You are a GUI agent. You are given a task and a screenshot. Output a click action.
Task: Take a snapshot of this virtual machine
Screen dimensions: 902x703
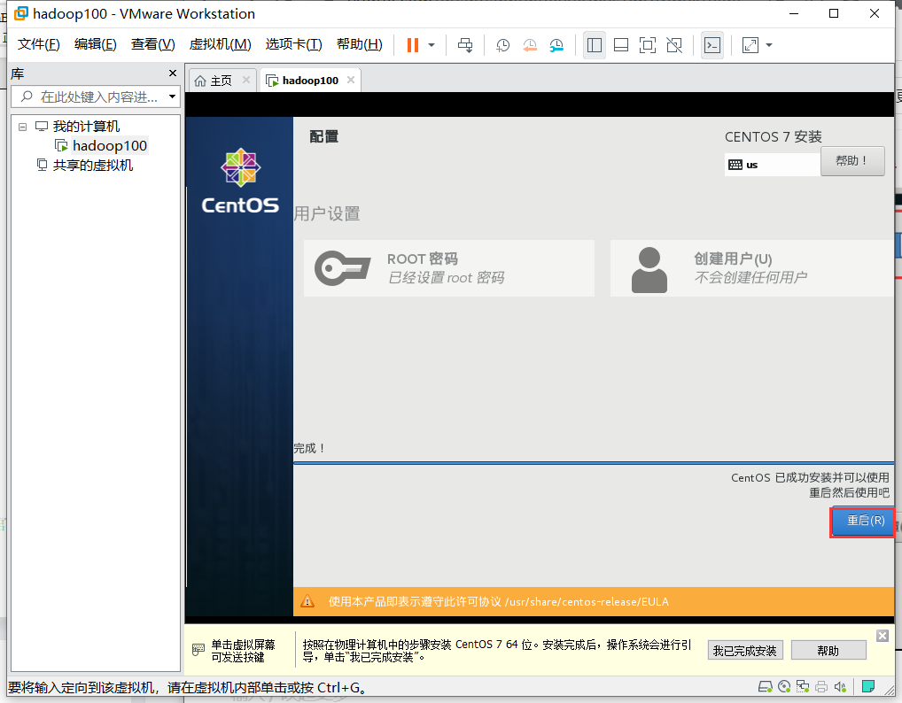[502, 45]
